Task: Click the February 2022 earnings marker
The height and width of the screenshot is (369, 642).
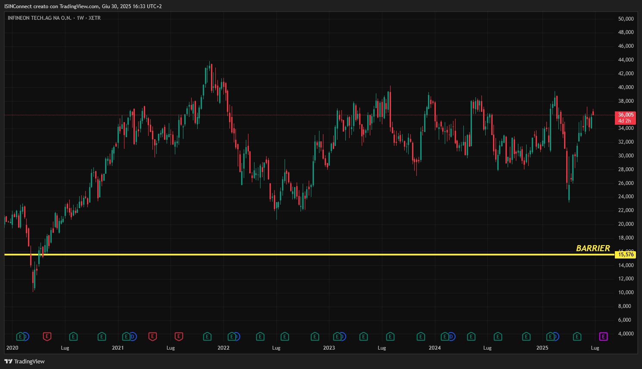Action: [232, 336]
